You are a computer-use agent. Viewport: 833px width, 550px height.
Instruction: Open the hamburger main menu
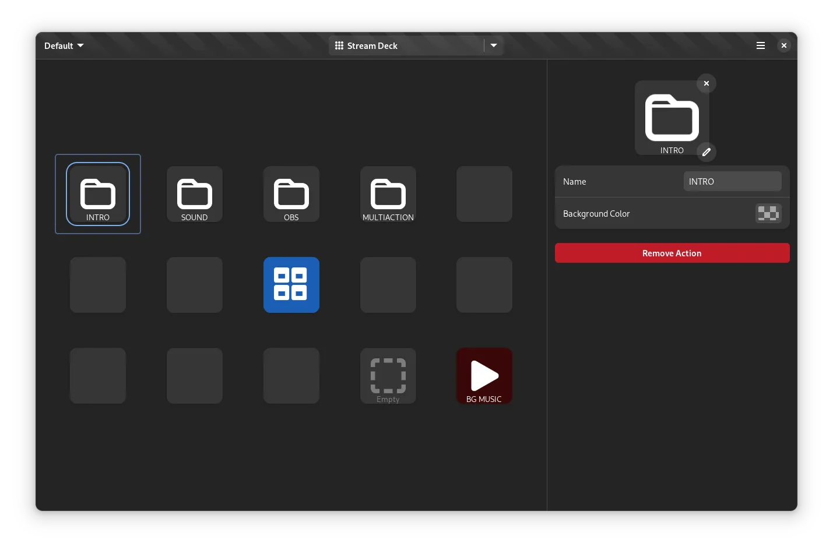tap(761, 45)
